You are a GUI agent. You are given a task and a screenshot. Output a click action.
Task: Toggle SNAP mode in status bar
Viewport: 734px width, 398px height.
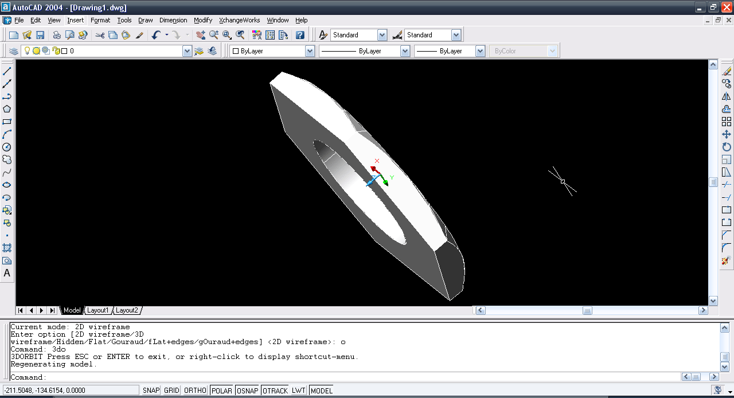point(151,391)
